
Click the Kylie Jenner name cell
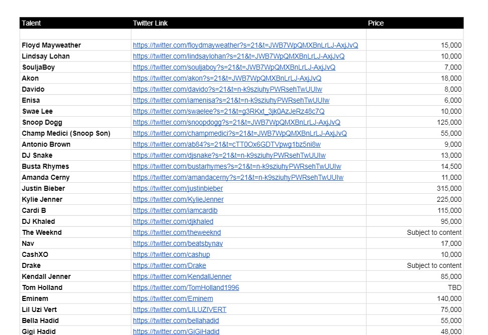[76, 199]
